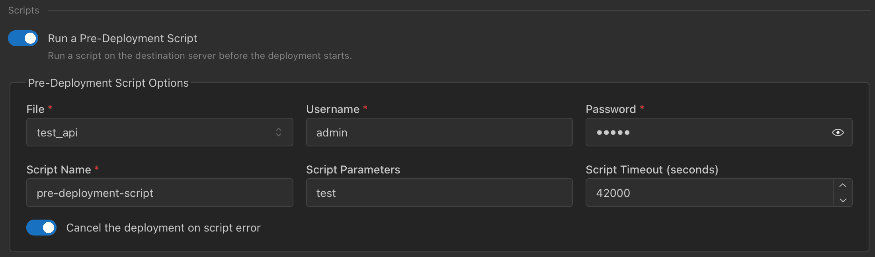Click the Script Timeout up arrow
Image resolution: width=875 pixels, height=257 pixels.
pyautogui.click(x=843, y=185)
